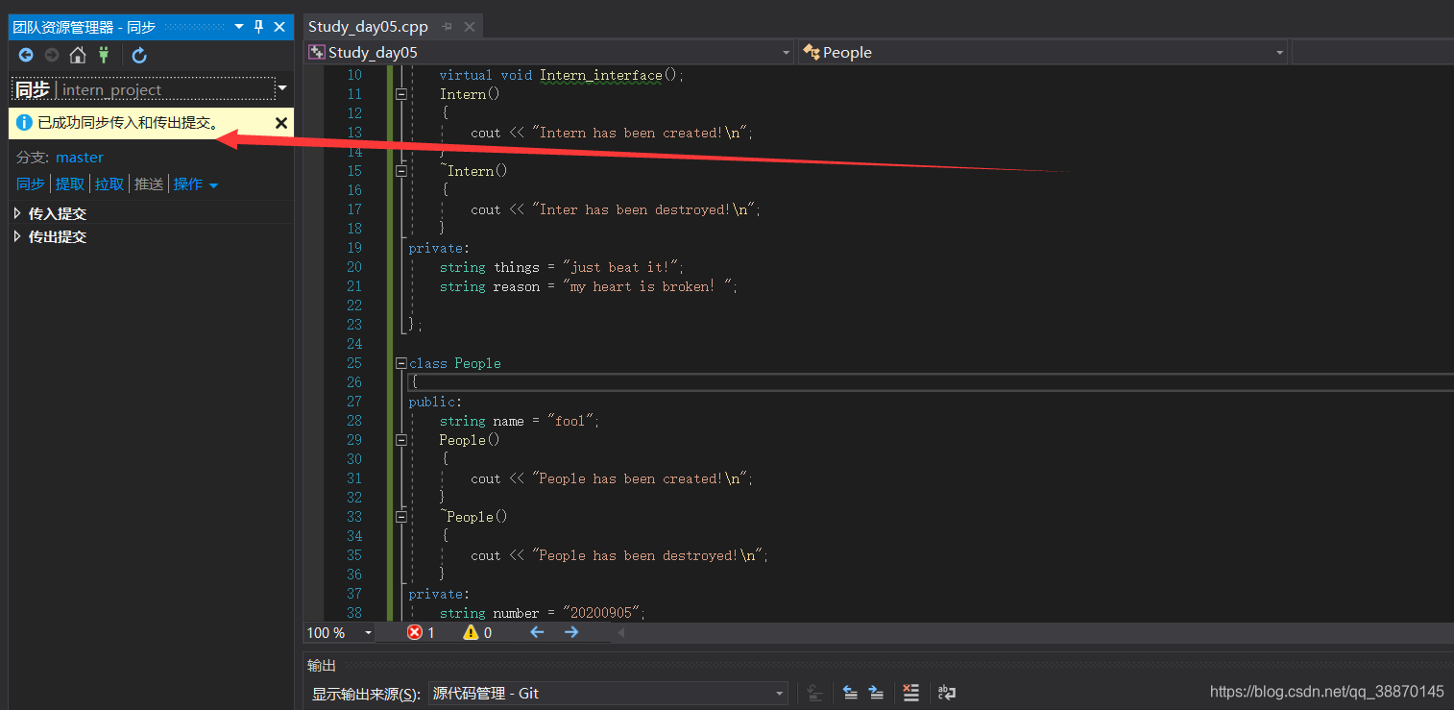The height and width of the screenshot is (710, 1454).
Task: Open the People class navigation dropdown
Action: click(1279, 53)
